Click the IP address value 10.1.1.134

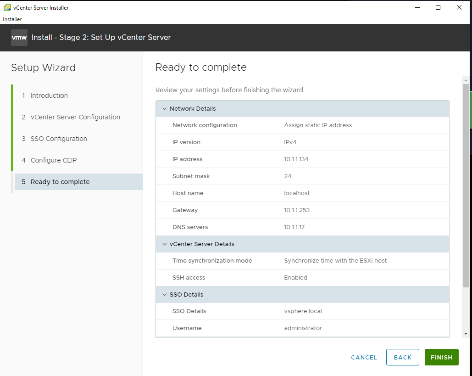click(x=296, y=159)
